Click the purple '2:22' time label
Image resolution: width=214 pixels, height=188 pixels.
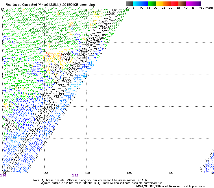pos(75,176)
